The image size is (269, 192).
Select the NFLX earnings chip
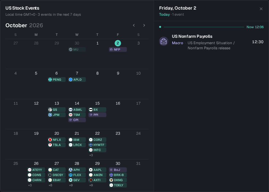tap(57, 140)
